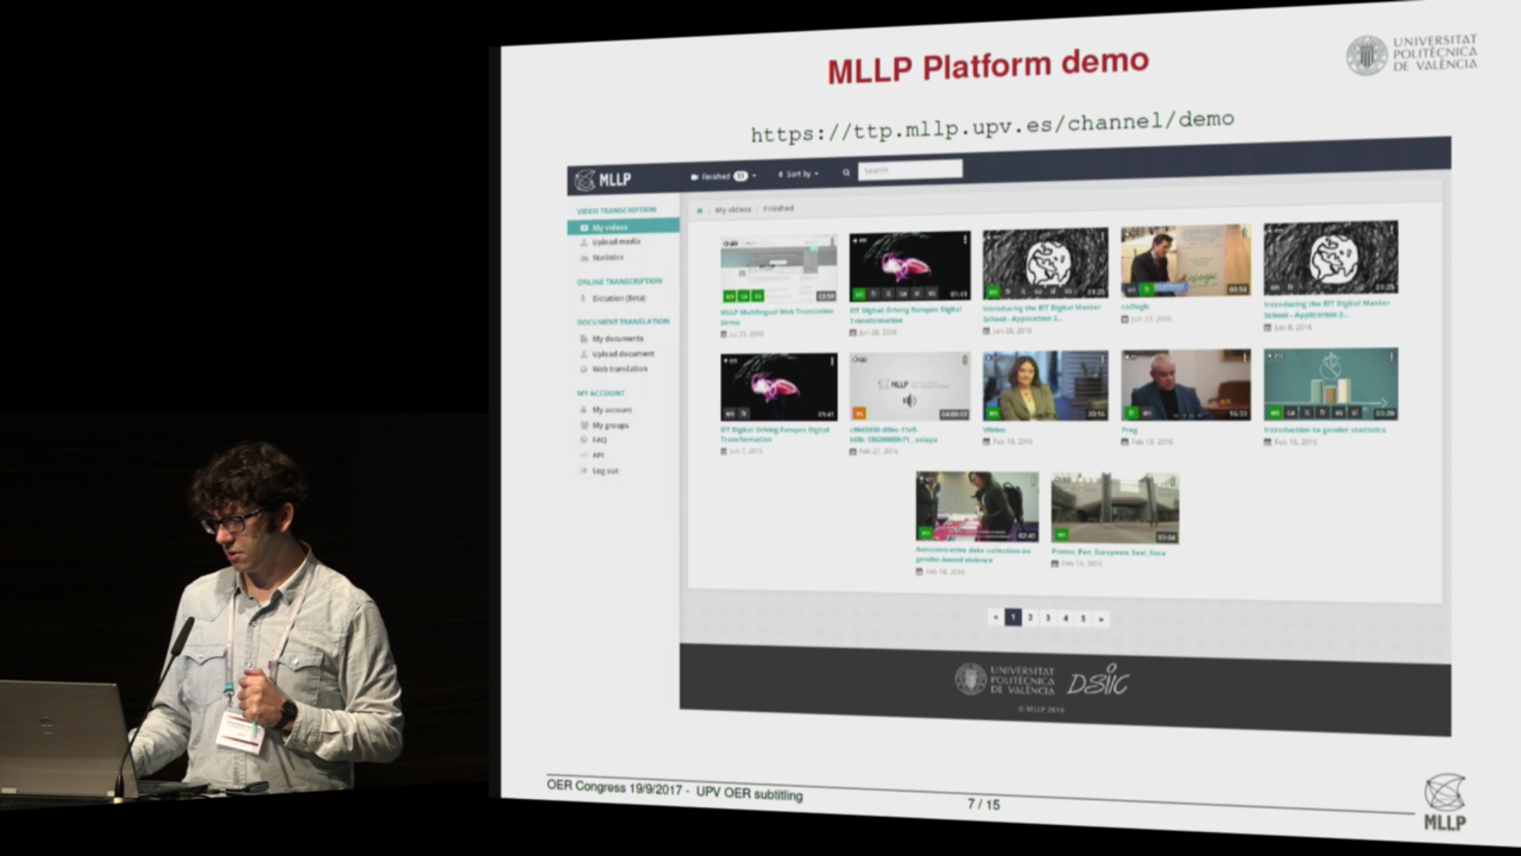This screenshot has width=1521, height=856.
Task: Open options menu on gender statistics video
Action: [1392, 357]
